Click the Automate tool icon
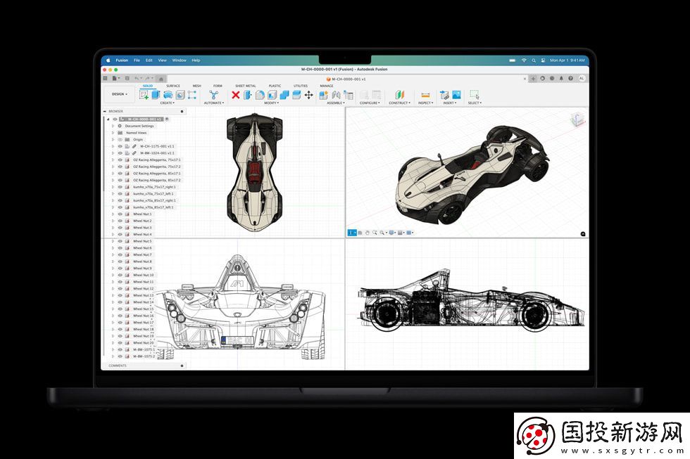This screenshot has width=690, height=459. point(213,95)
